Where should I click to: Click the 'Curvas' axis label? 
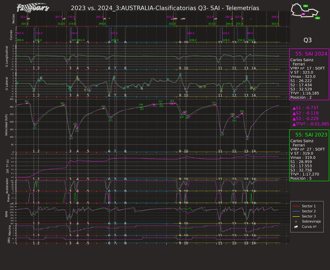coord(11,35)
